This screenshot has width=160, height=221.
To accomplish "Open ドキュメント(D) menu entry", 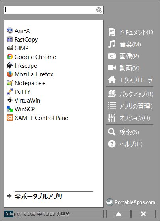I will pyautogui.click(x=136, y=32).
